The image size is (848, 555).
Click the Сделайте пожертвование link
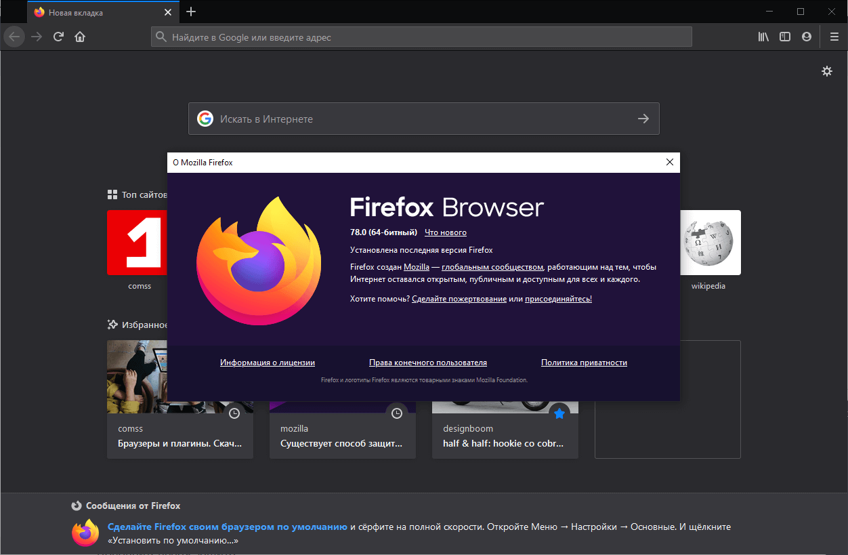click(459, 298)
